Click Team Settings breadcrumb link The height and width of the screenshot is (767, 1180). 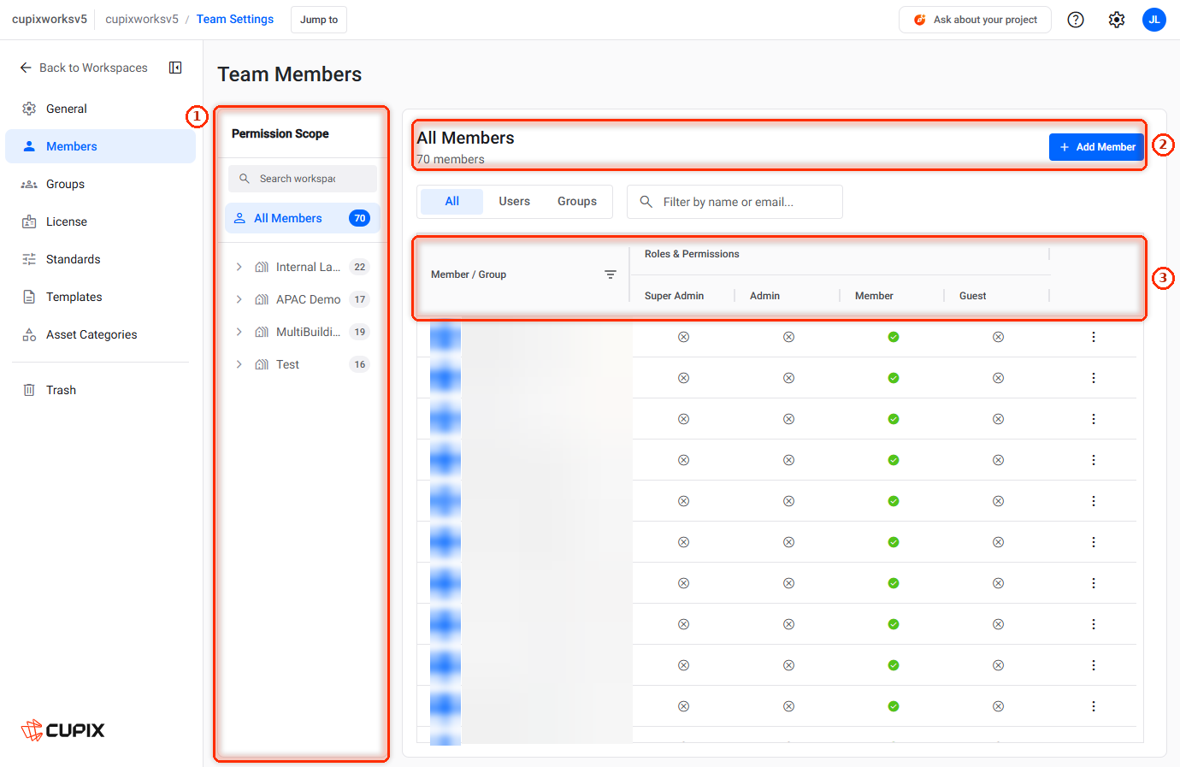click(235, 19)
